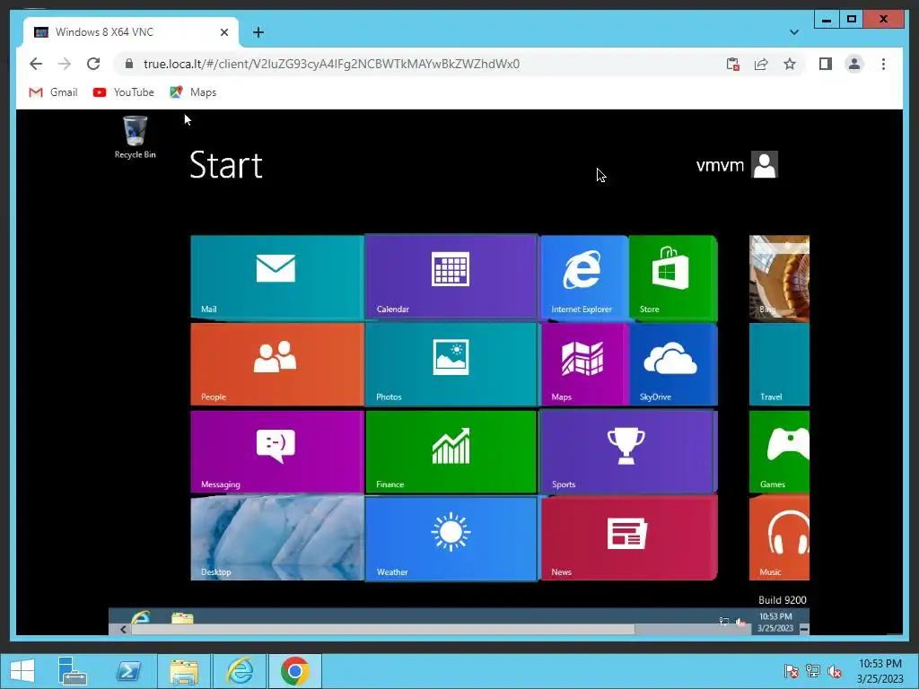The height and width of the screenshot is (689, 919).
Task: Open the Maps bookmark in bookmarks bar
Action: pyautogui.click(x=194, y=92)
